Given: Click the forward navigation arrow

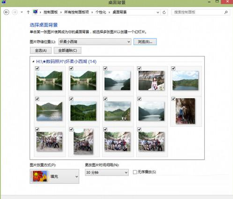Looking at the screenshot, I should point(15,12).
